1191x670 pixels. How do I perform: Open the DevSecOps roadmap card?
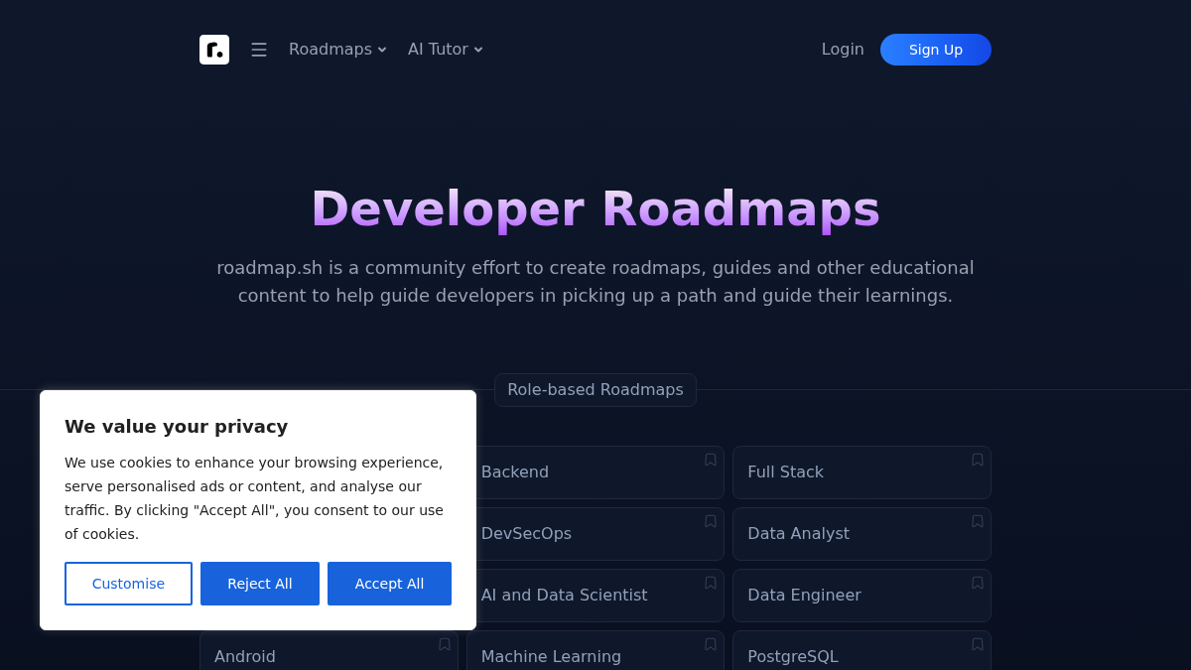[x=595, y=534]
